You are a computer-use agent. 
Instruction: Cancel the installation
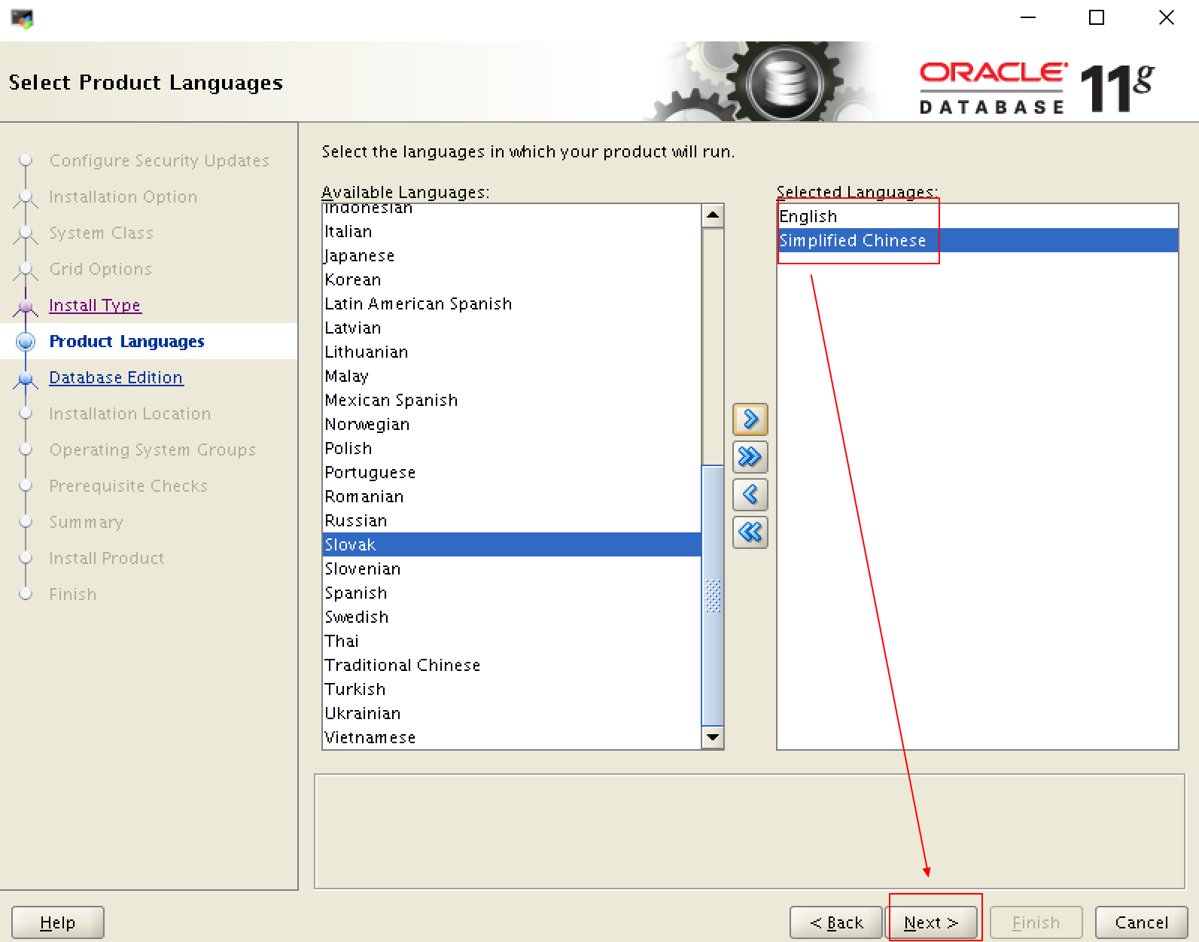tap(1141, 922)
